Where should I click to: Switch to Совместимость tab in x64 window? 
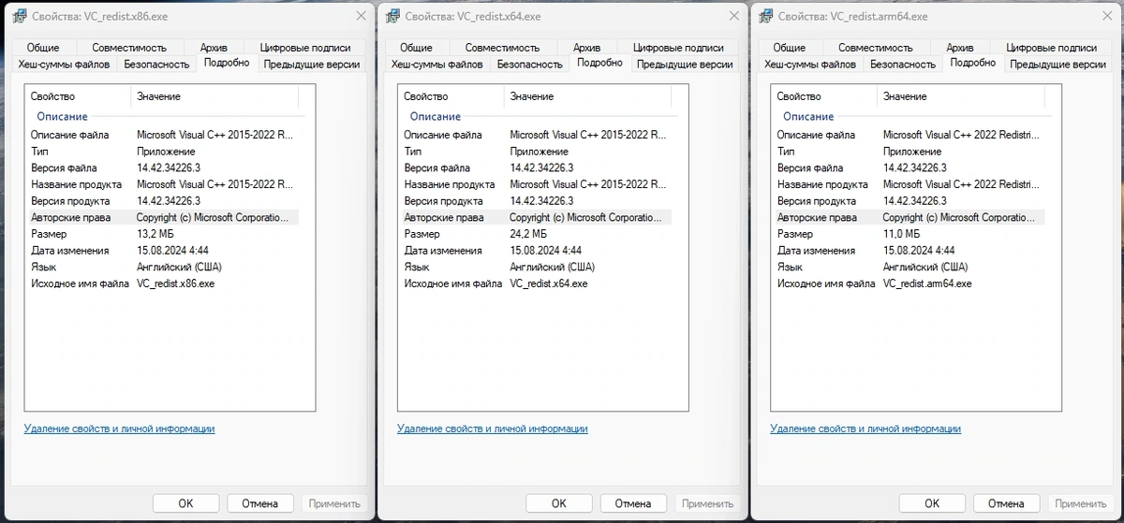pos(502,48)
